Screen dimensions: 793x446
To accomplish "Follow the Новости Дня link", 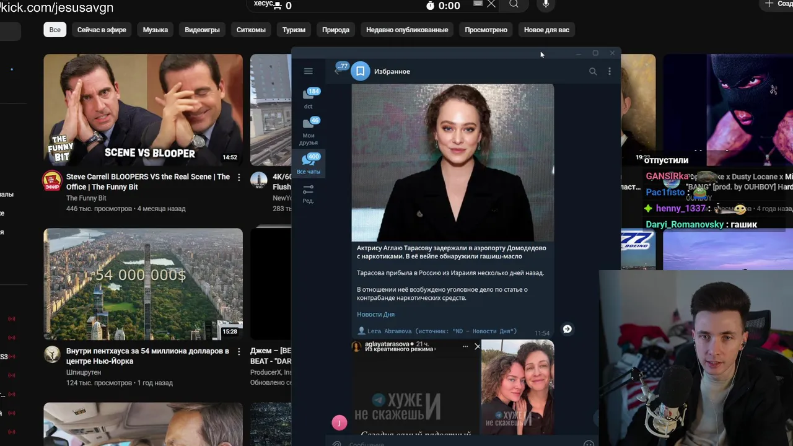I will coord(375,314).
